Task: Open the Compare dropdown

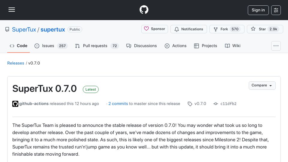Action: (x=262, y=85)
